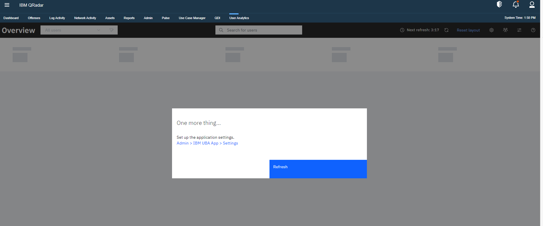Open the Assets tab
This screenshot has width=543, height=226.
pos(110,18)
